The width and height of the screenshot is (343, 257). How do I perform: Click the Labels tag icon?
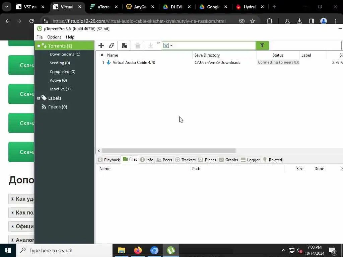44,98
